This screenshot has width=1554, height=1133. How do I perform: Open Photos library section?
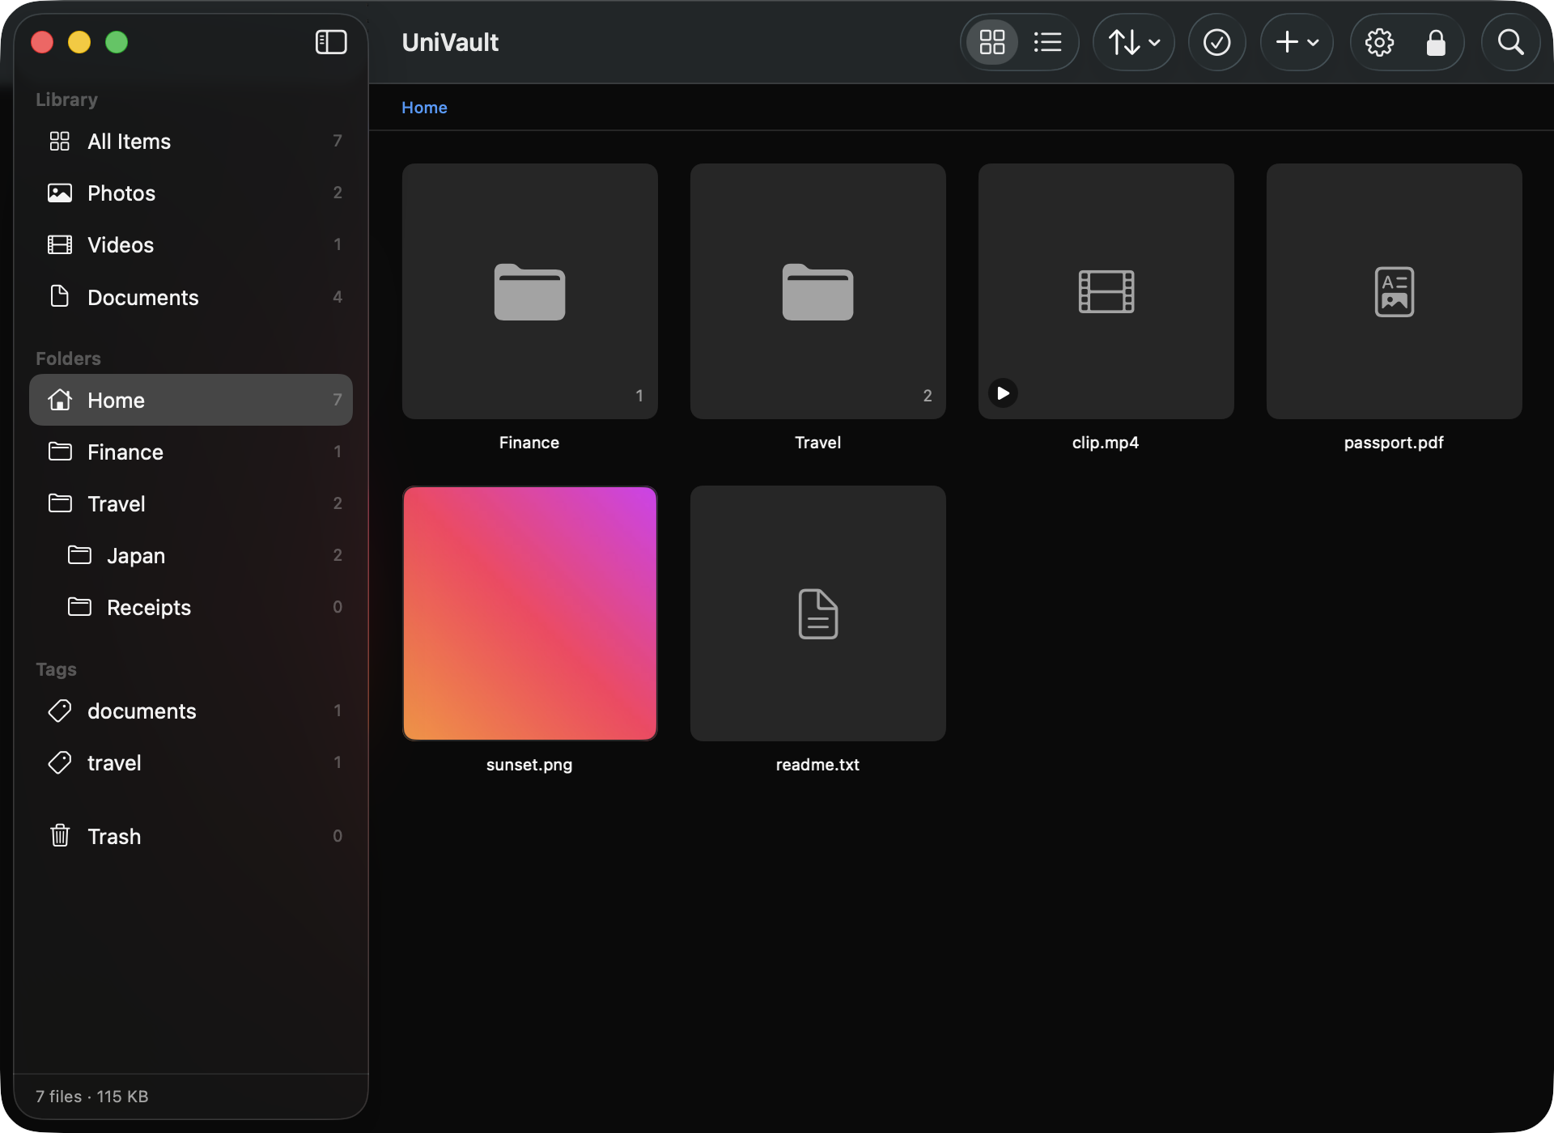coord(191,193)
